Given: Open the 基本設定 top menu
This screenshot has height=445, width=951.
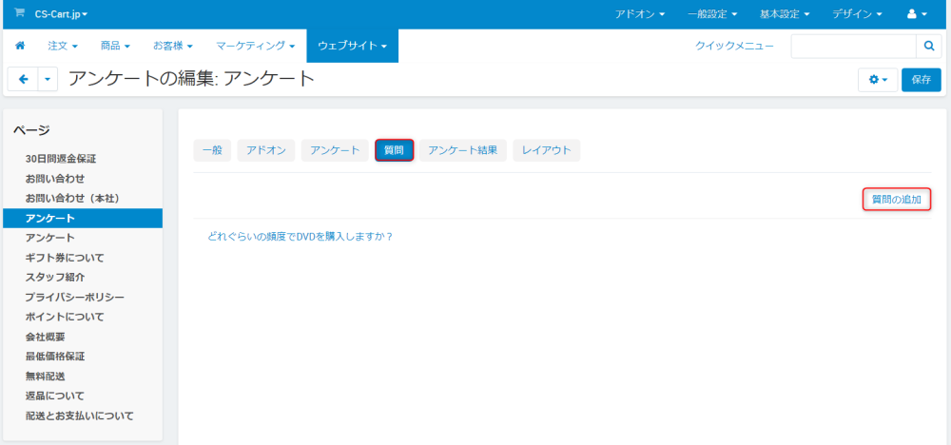Looking at the screenshot, I should 785,13.
